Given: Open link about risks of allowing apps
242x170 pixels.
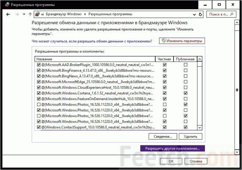Looking at the screenshot, I should point(92,41).
